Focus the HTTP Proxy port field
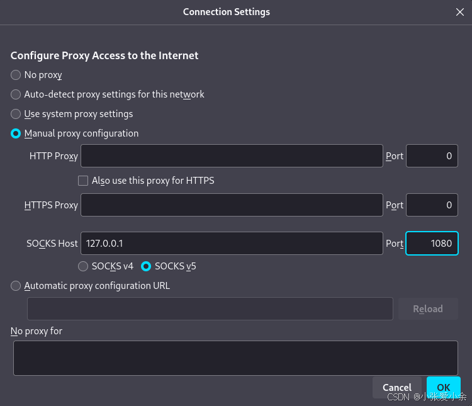Viewport: 472px width, 406px height. 432,156
